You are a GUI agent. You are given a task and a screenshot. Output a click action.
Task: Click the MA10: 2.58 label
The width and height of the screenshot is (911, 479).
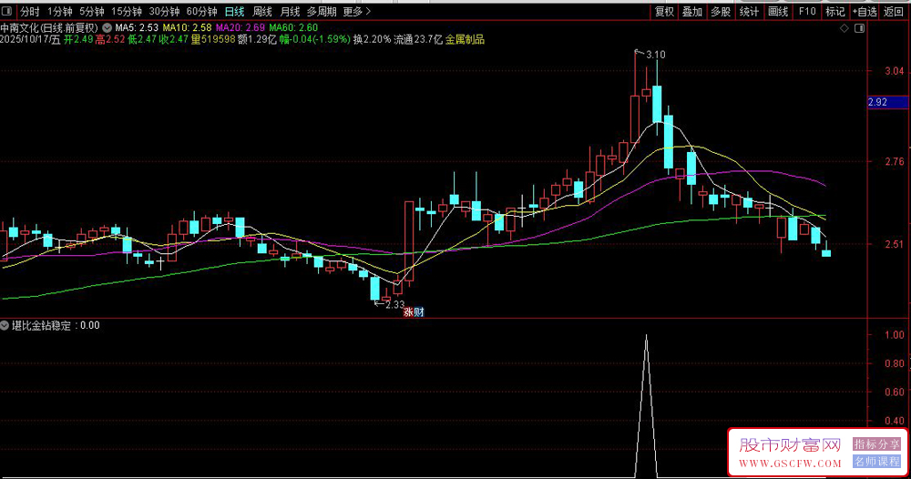187,27
